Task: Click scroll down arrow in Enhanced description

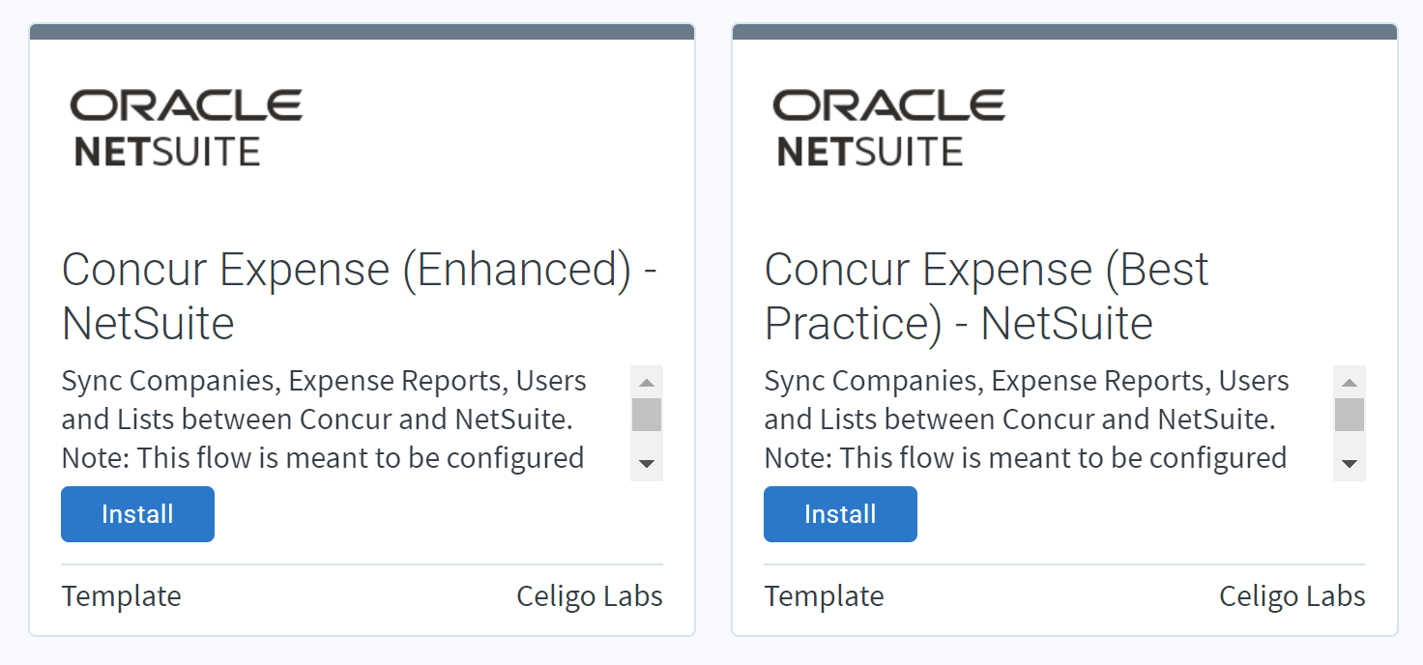Action: (x=647, y=464)
